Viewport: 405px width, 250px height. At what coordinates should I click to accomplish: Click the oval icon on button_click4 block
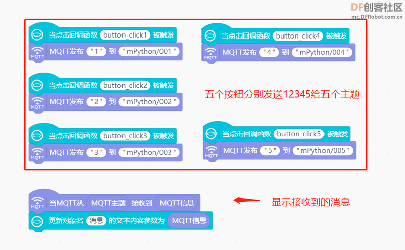click(210, 35)
